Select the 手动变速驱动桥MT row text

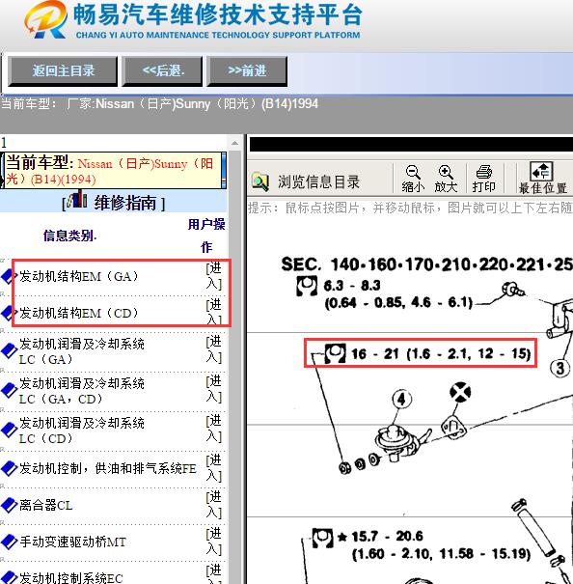pos(72,542)
